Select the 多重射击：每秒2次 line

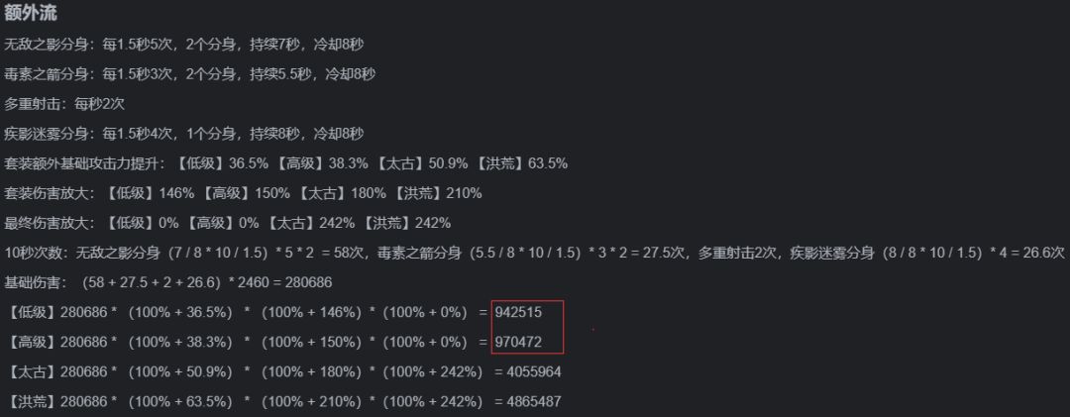coord(64,104)
